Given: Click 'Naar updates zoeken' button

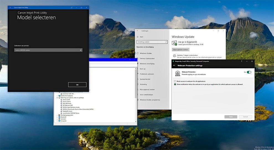Looking at the screenshot, I should [180, 50].
